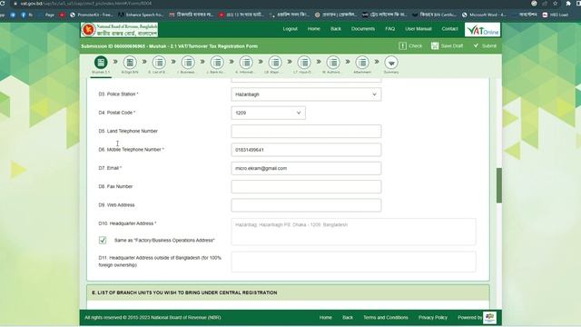Click the Powered by logo in footer

pyautogui.click(x=490, y=317)
